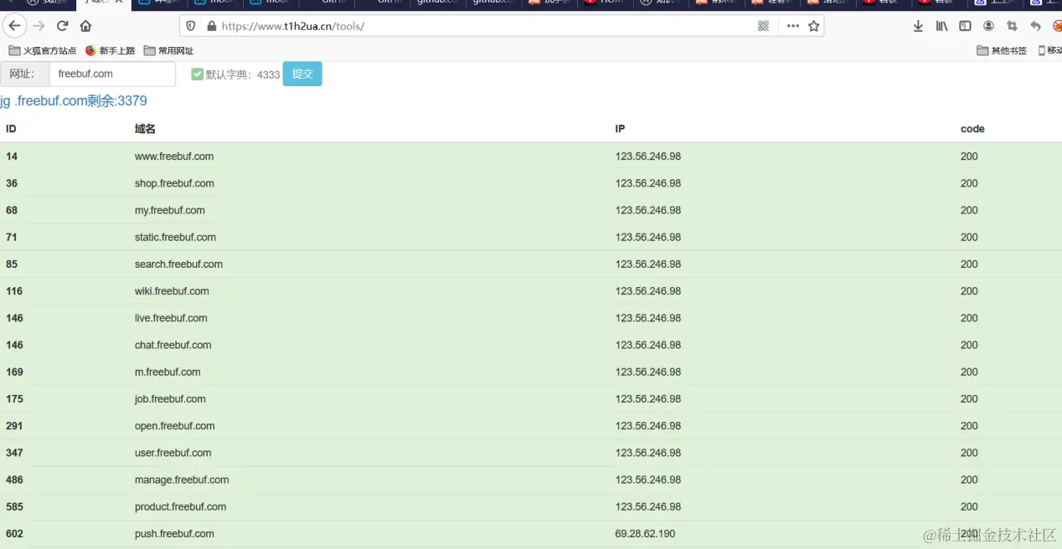This screenshot has height=549, width=1062.
Task: Select static.freebuf.com domain cell
Action: pos(175,237)
